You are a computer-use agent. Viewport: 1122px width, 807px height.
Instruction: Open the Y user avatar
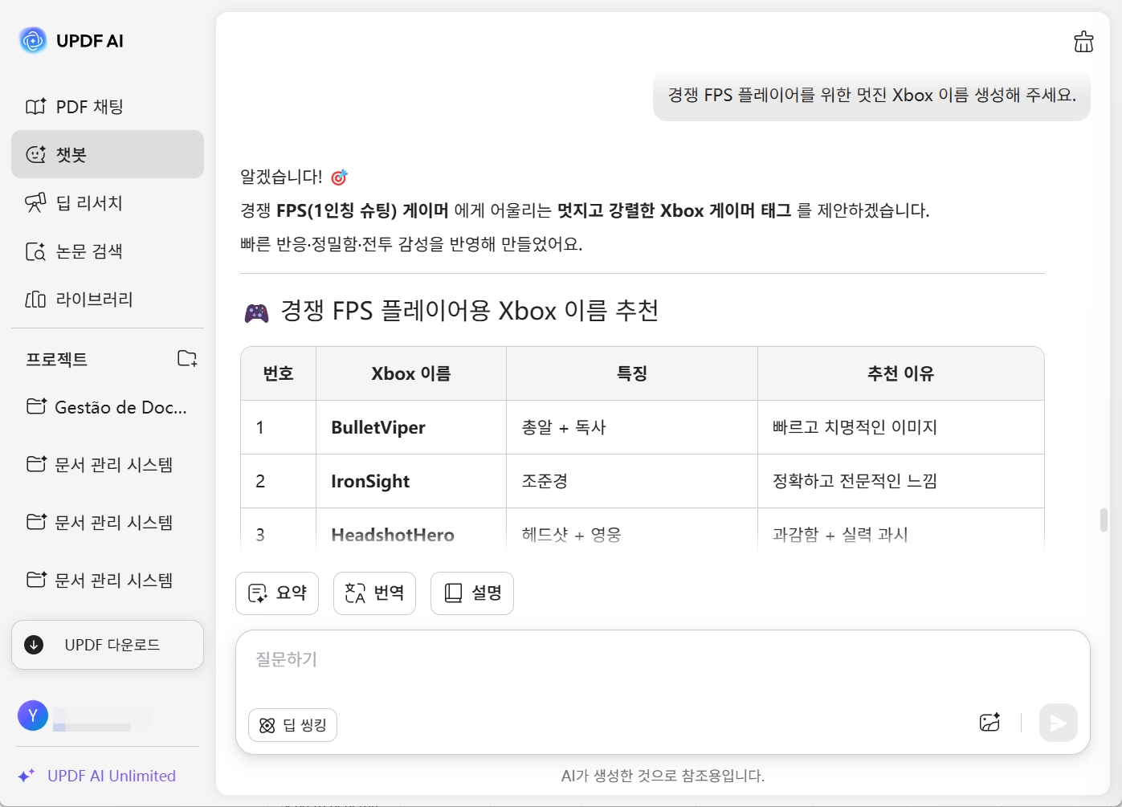[33, 715]
